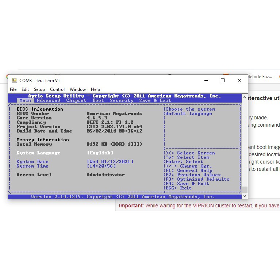
Task: Click the terminal scrollbar up arrow
Action: [245, 97]
